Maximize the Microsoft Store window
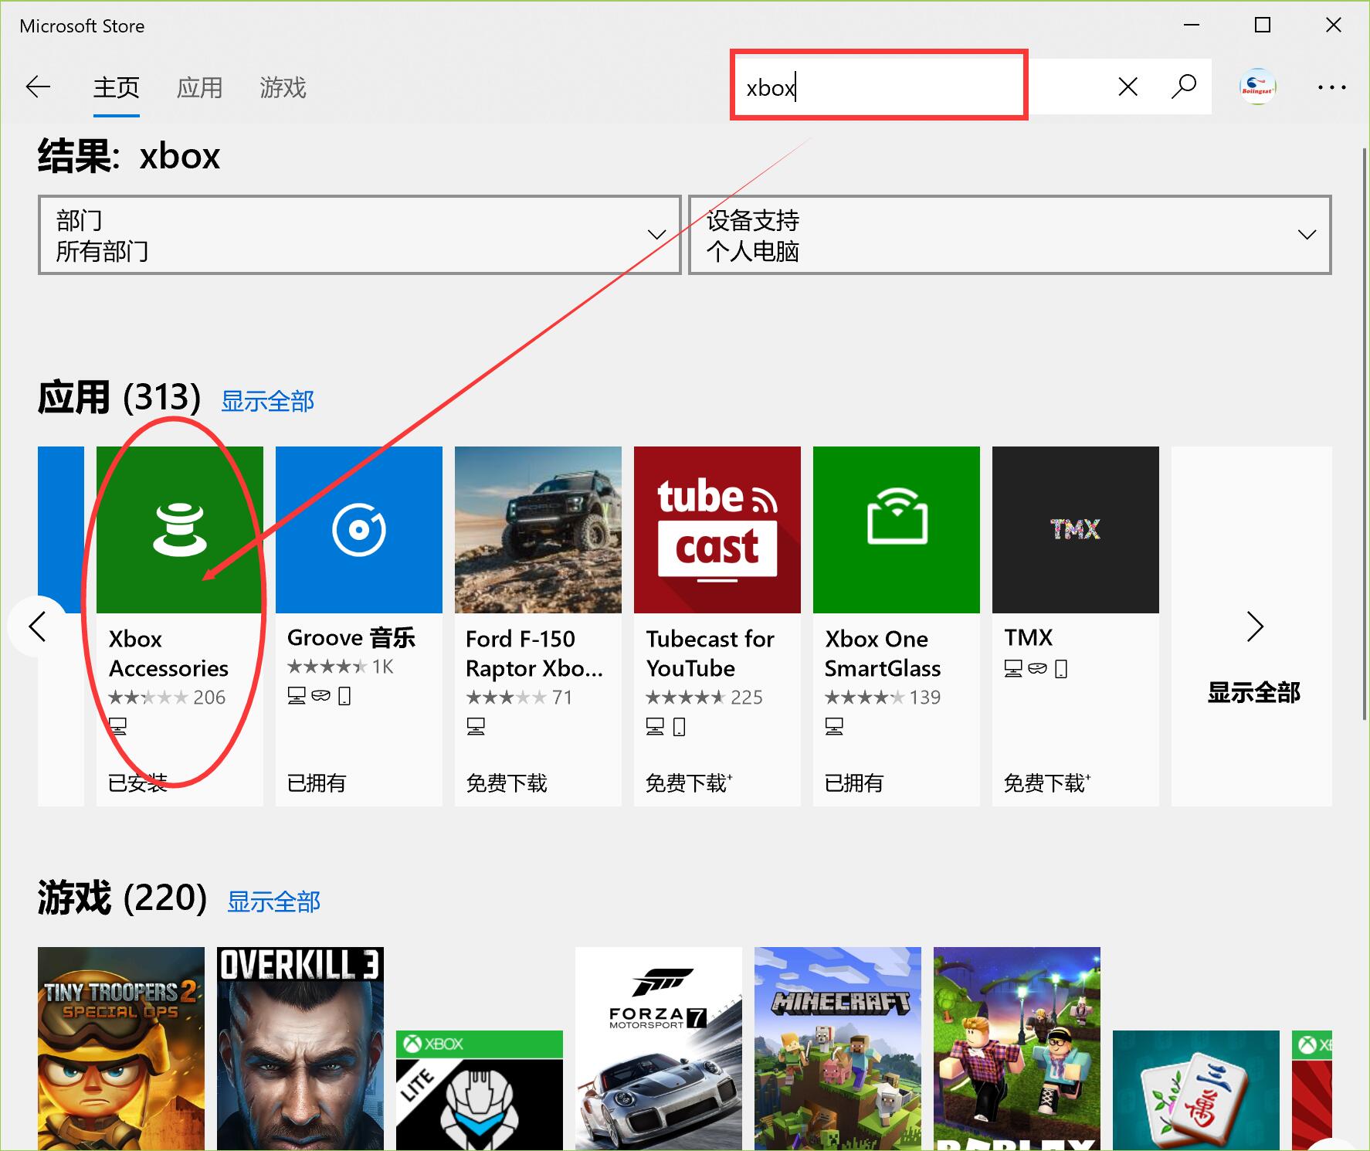This screenshot has height=1151, width=1370. (x=1263, y=25)
